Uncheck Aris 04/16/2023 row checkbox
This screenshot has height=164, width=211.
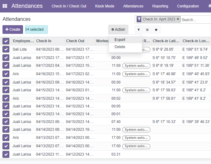coord(6,74)
